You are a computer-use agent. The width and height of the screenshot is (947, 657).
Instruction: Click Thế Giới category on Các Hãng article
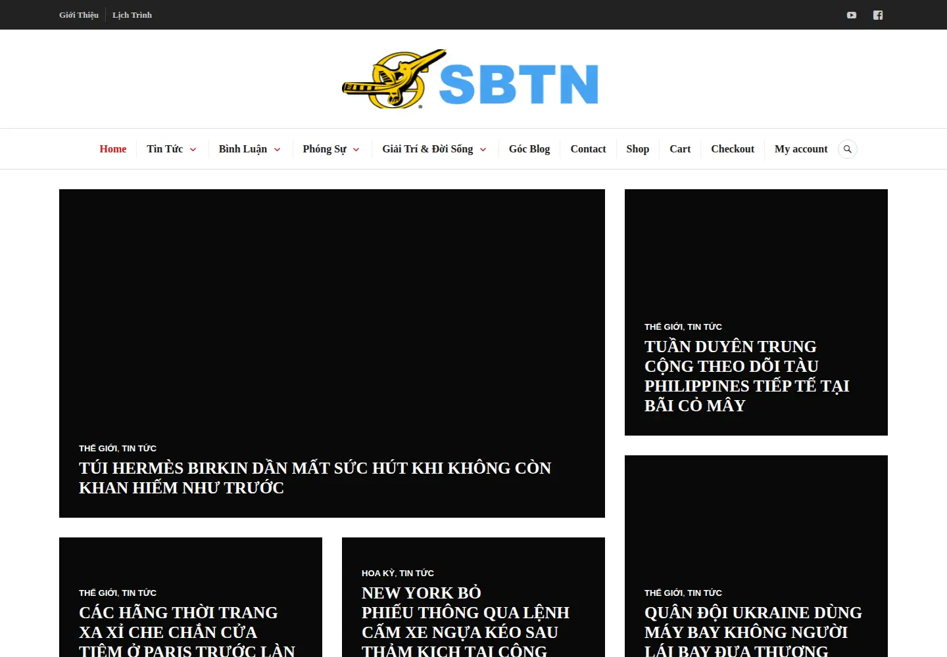[x=98, y=593]
